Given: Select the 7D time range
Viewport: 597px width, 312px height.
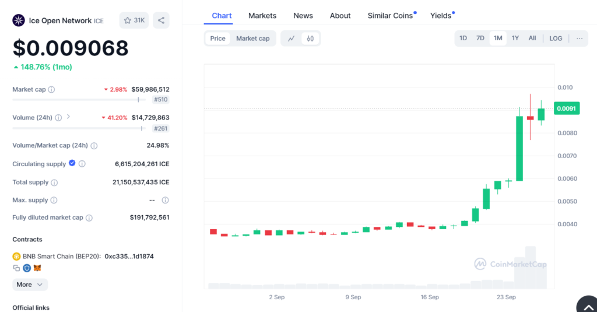Looking at the screenshot, I should tap(480, 38).
